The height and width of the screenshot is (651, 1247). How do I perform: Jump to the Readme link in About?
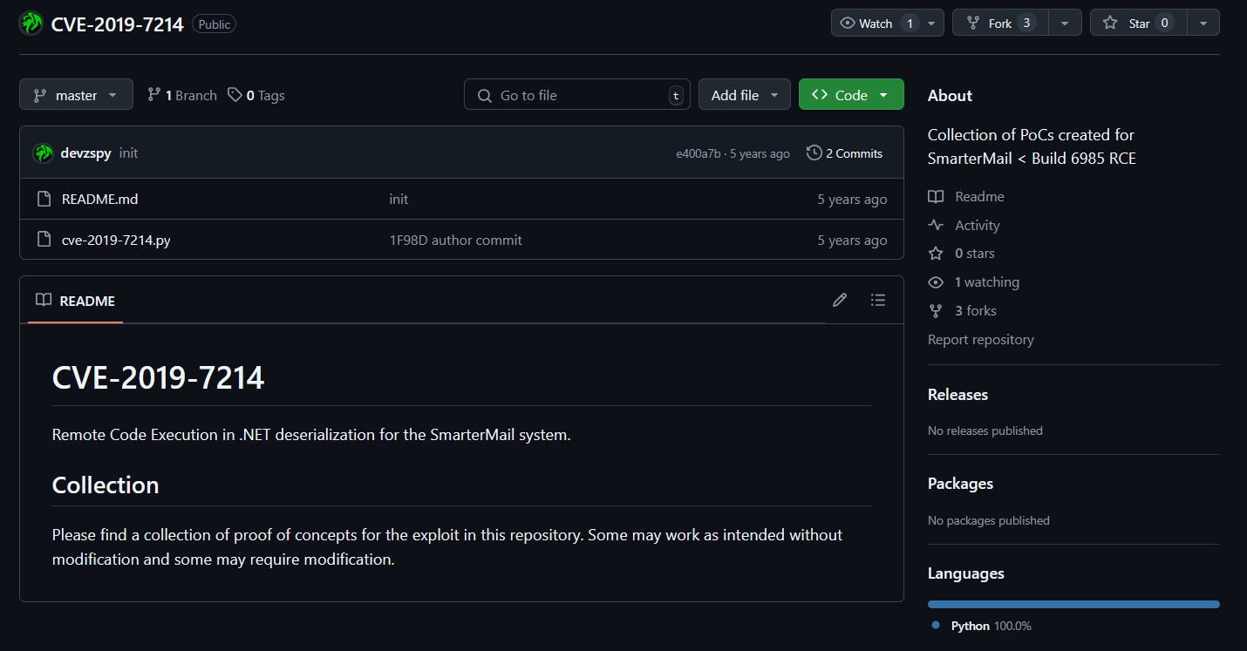click(966, 196)
